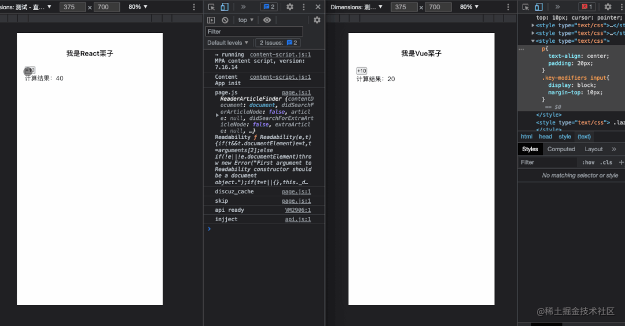Select inspect element tool in right DevTools
Viewport: 625px width, 326px height.
[x=525, y=7]
